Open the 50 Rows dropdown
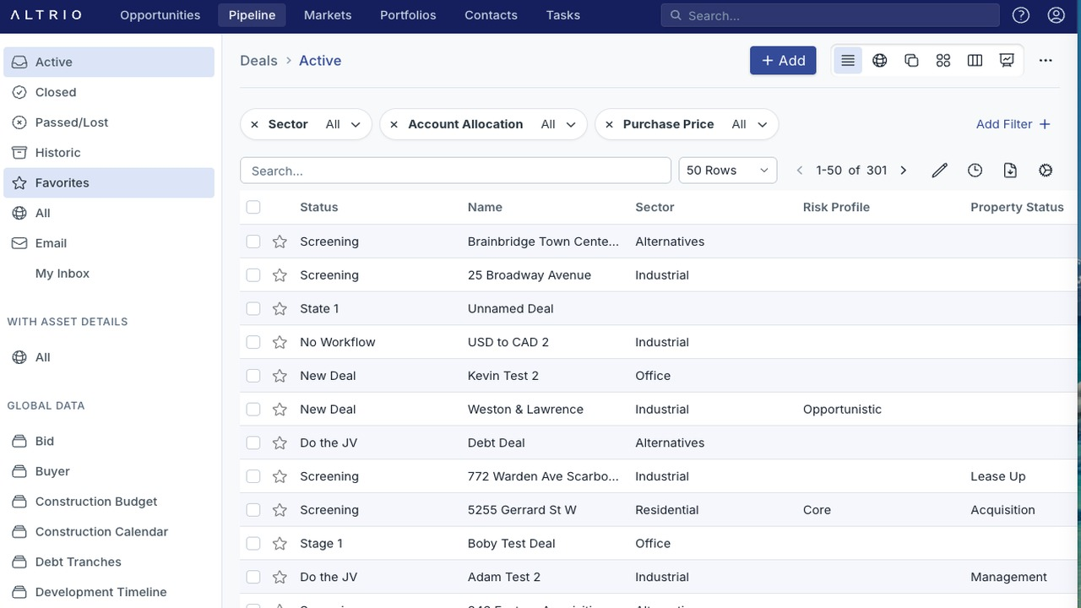 (728, 171)
